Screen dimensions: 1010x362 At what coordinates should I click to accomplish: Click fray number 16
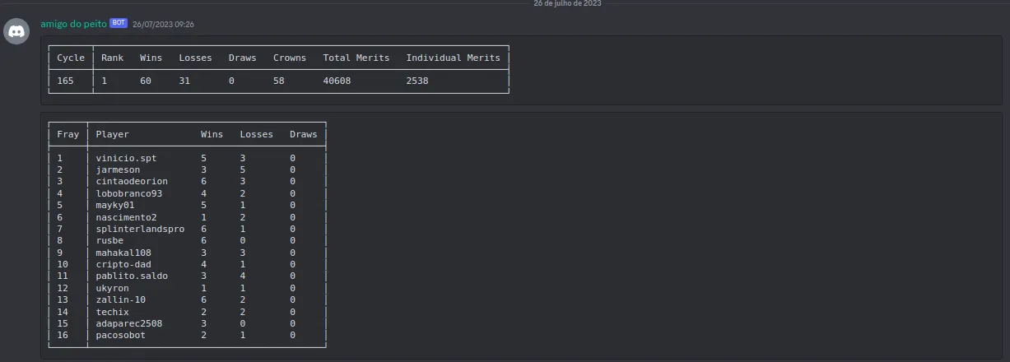click(63, 336)
